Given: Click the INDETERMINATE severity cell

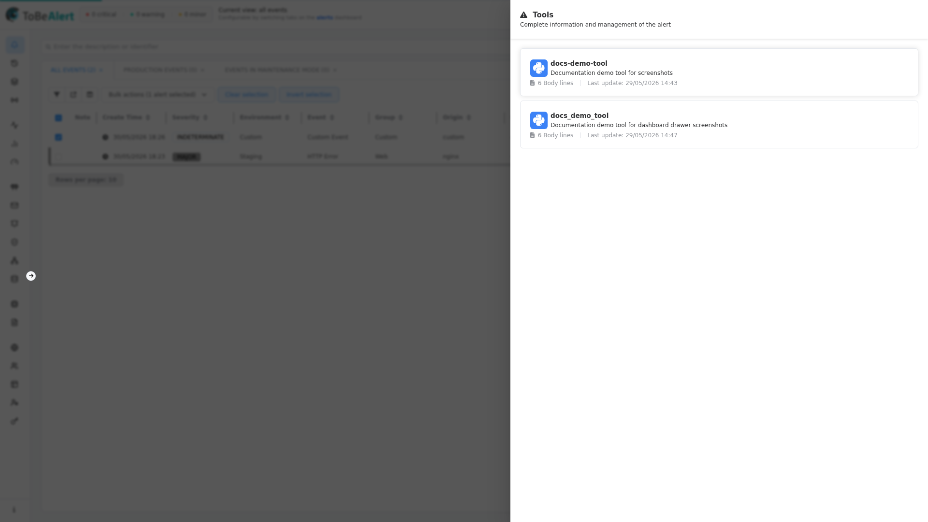Looking at the screenshot, I should 201,137.
